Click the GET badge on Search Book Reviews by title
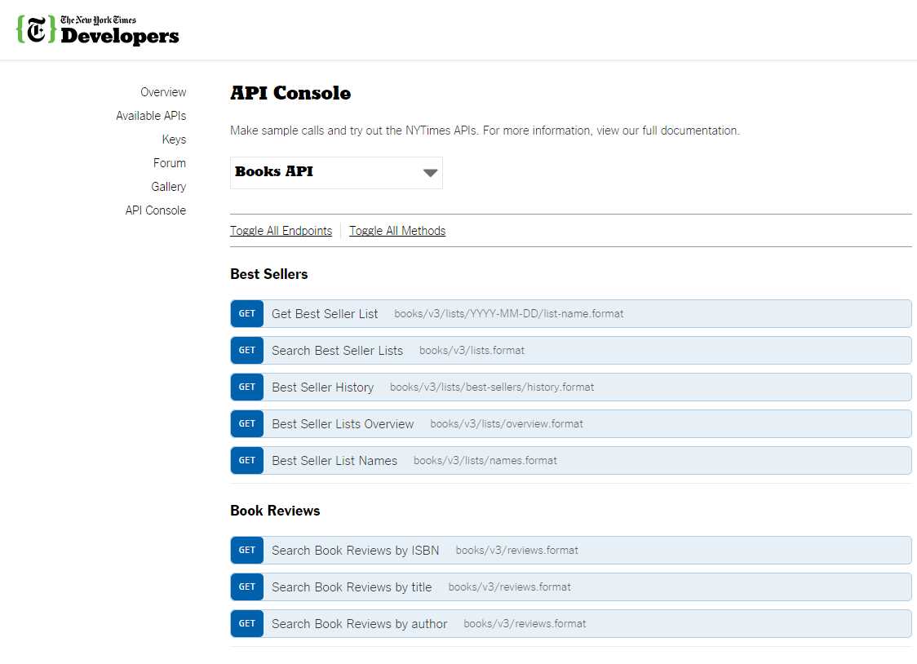The image size is (917, 664). point(246,587)
